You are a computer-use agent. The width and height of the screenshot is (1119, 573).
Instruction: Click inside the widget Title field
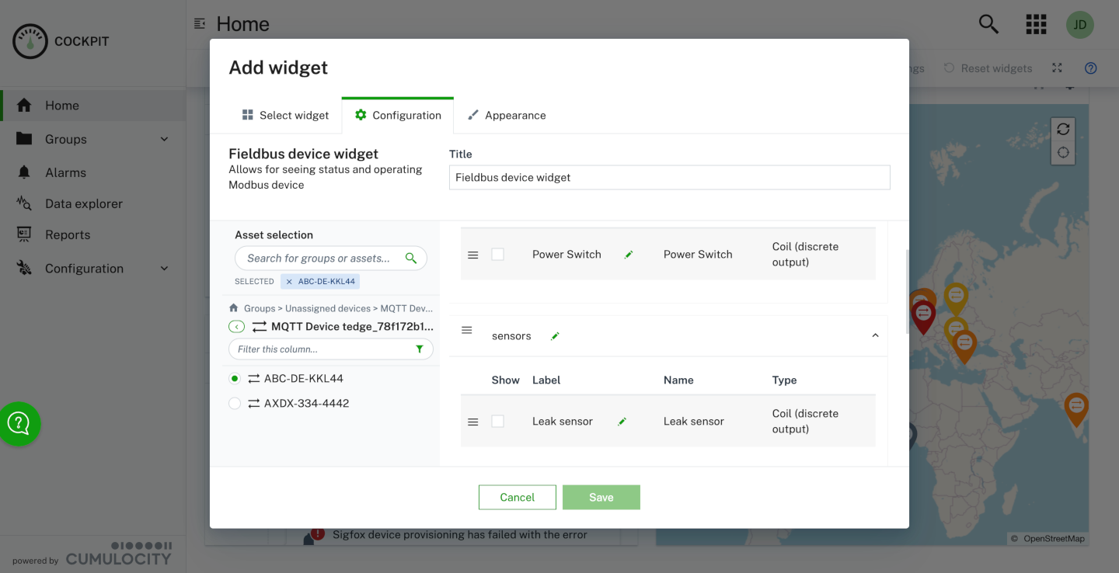[669, 177]
